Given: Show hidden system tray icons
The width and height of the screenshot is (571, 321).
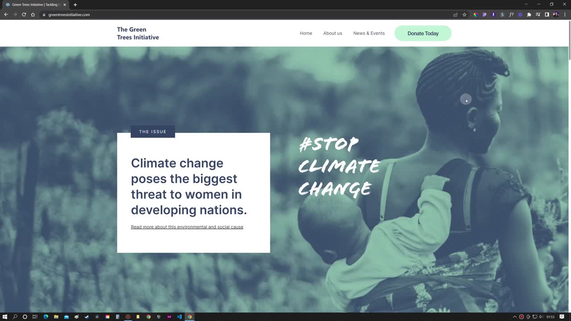Looking at the screenshot, I should tap(514, 317).
